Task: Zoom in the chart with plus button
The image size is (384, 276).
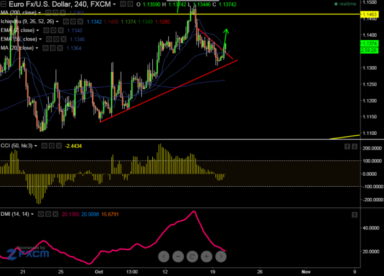Action: pyautogui.click(x=207, y=256)
